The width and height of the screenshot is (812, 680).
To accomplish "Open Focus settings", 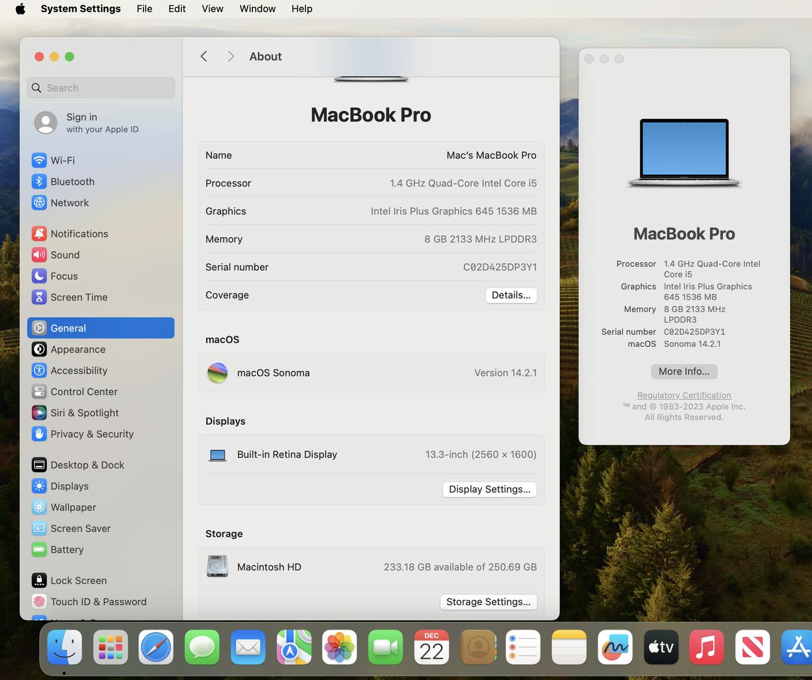I will pyautogui.click(x=101, y=276).
